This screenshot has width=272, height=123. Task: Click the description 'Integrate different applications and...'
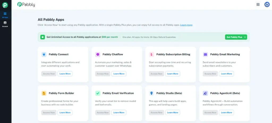60,64
